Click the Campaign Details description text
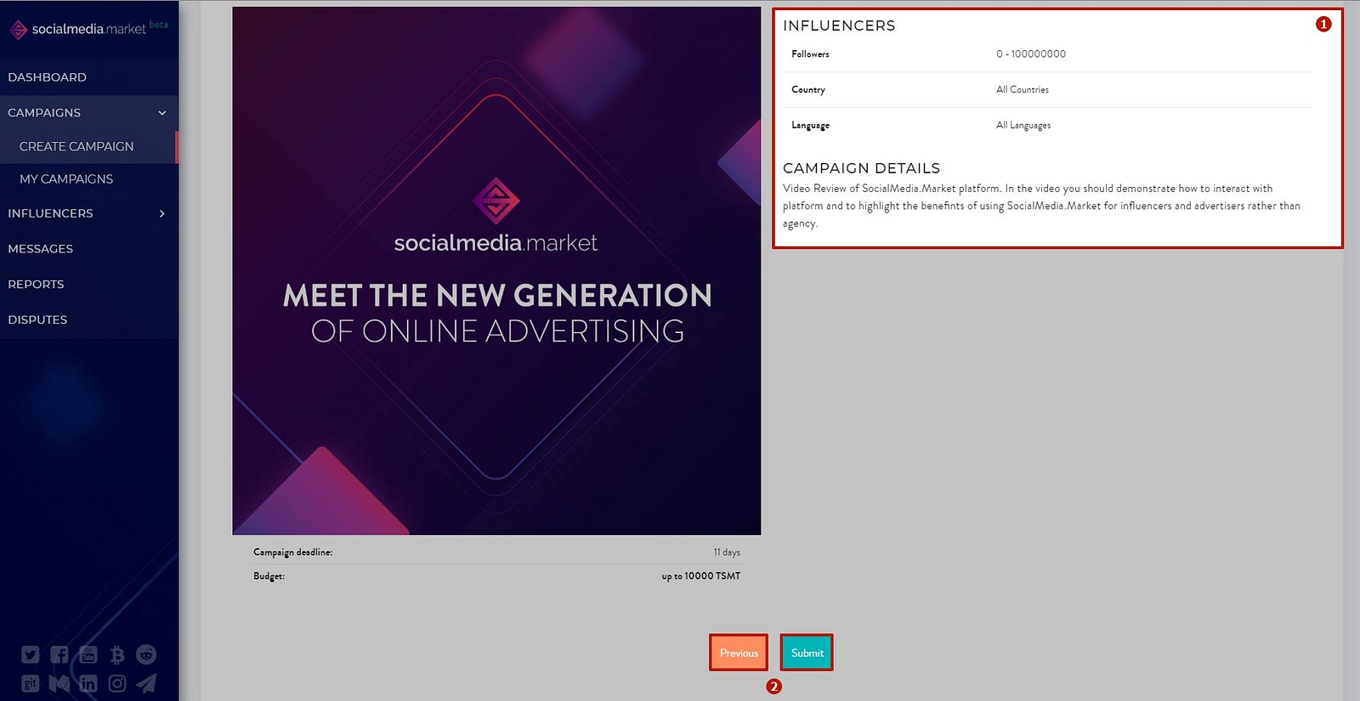This screenshot has height=701, width=1360. [1041, 206]
